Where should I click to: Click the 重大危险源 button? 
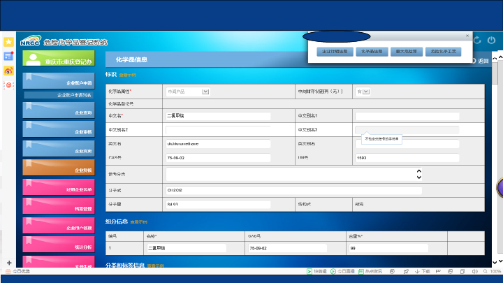pos(405,52)
